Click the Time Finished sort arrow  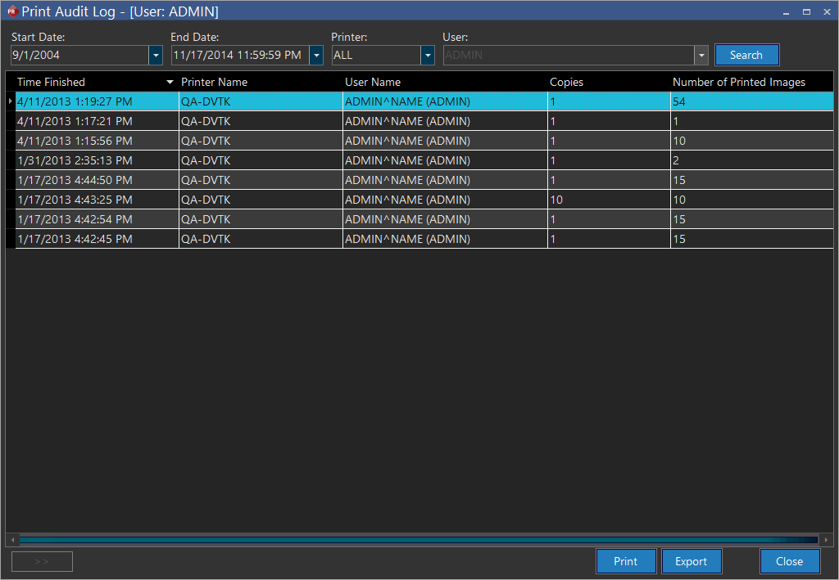click(170, 82)
